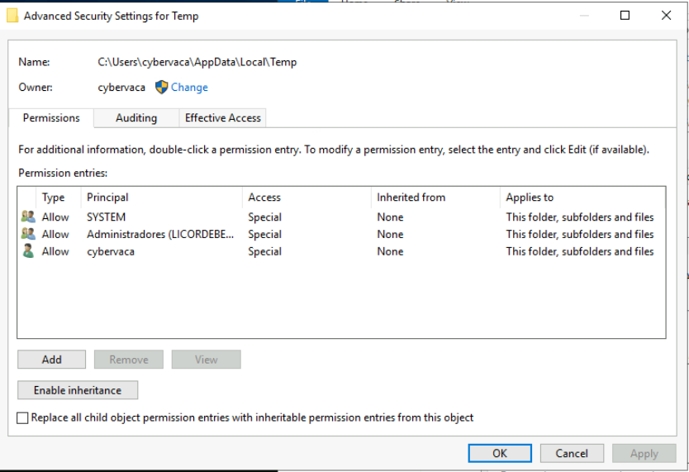Click the Enable inheritance button
689x472 pixels.
tap(78, 390)
